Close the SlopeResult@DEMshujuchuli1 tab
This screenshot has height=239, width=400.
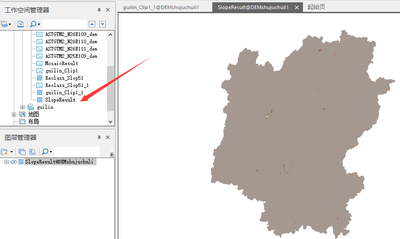[297, 8]
